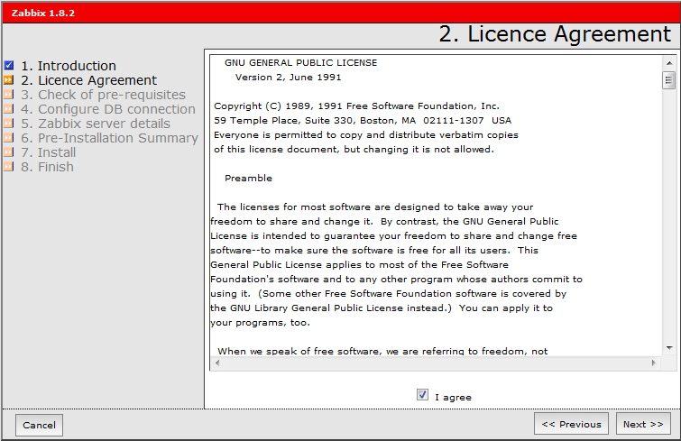Click the vertical scrollbar thumb of the licence
The image size is (681, 441).
point(668,81)
